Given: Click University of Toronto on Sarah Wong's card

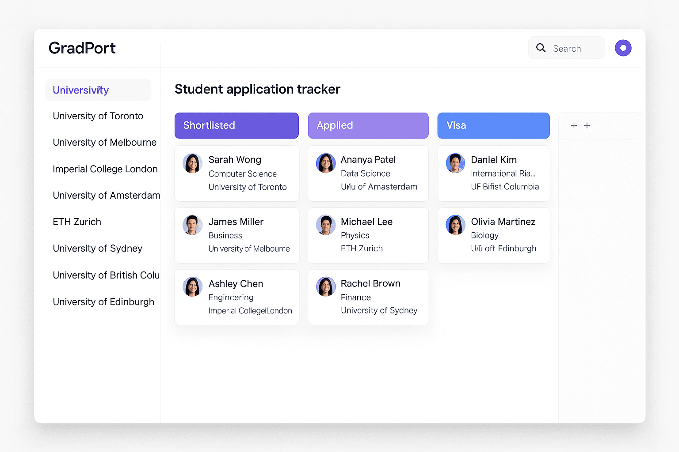Looking at the screenshot, I should 248,187.
